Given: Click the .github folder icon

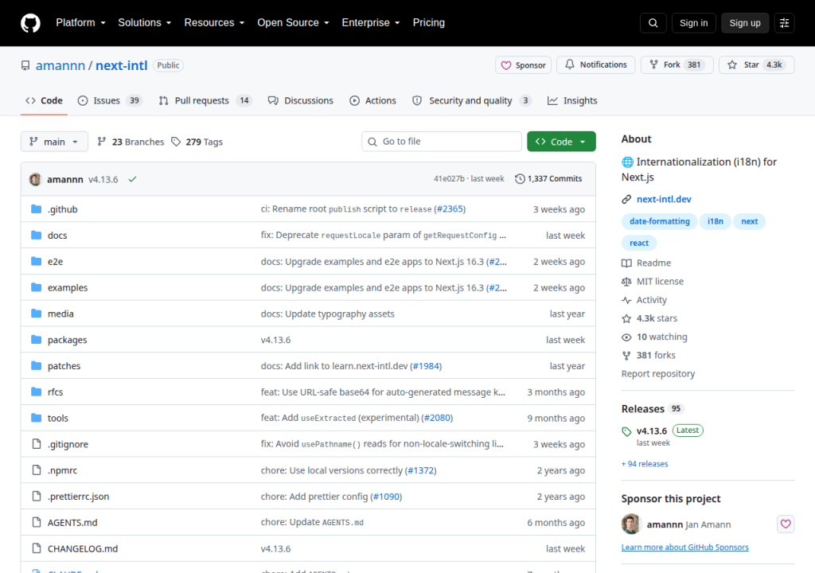Looking at the screenshot, I should [36, 209].
